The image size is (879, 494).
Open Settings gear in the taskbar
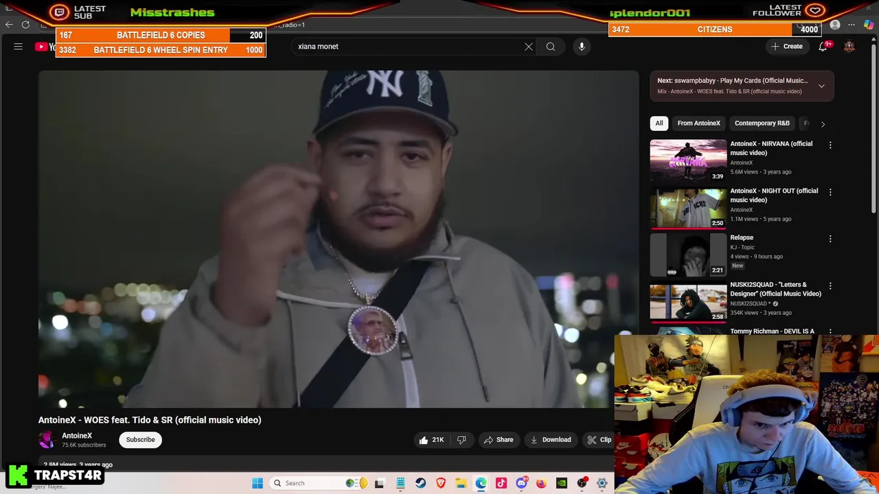(602, 483)
